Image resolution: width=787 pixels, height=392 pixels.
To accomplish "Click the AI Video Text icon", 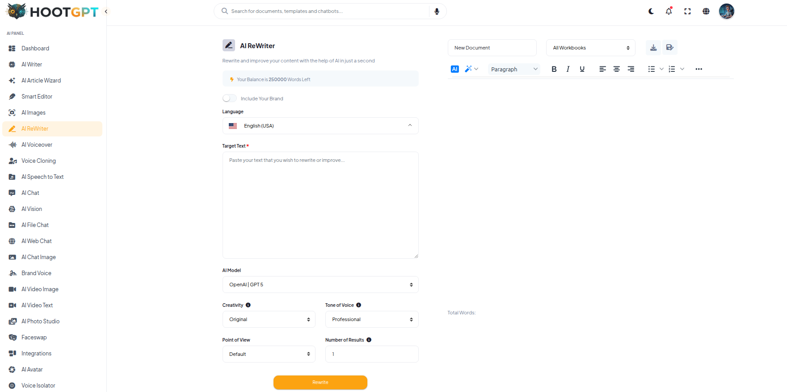I will 13,305.
